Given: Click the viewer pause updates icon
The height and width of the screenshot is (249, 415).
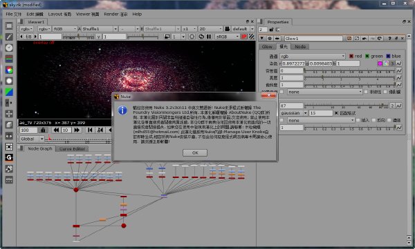Looking at the screenshot, I should tap(209, 37).
